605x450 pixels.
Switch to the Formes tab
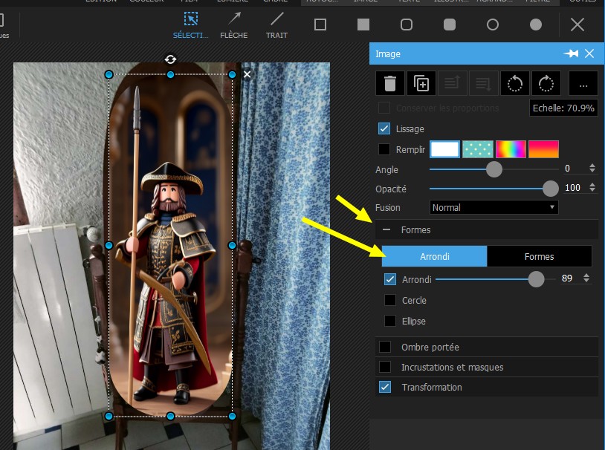[x=539, y=256]
